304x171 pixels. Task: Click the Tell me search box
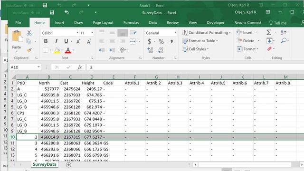278,23
